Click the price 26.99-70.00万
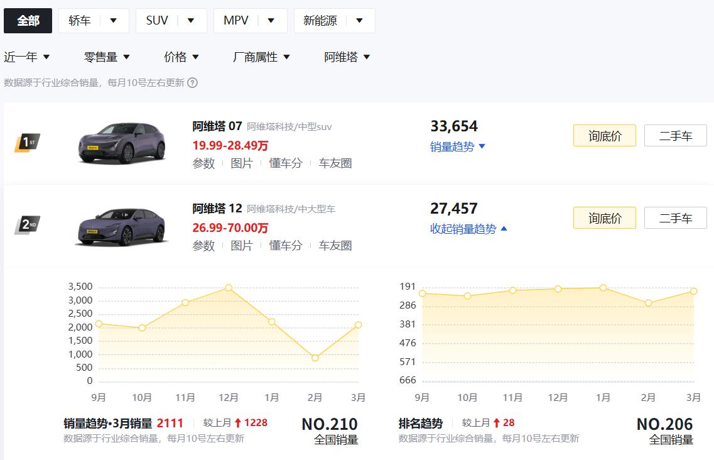The height and width of the screenshot is (460, 714). 230,228
